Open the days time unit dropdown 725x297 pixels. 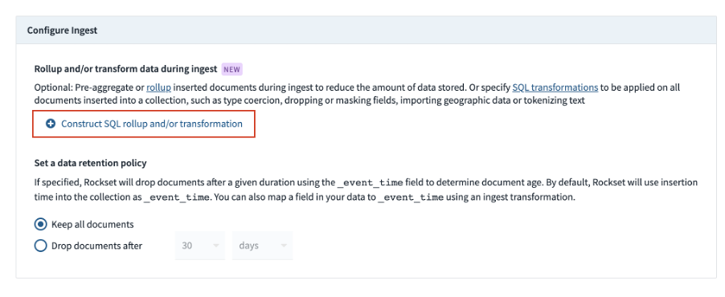[x=263, y=246]
